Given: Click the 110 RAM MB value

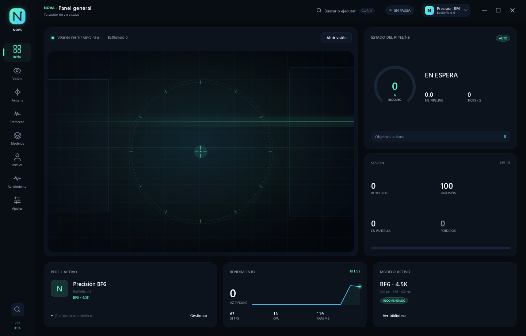Looking at the screenshot, I should click(x=320, y=314).
